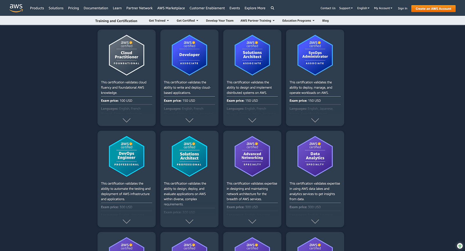Viewport: 465px width, 251px height.
Task: Go to the Pricing menu item
Action: [74, 8]
